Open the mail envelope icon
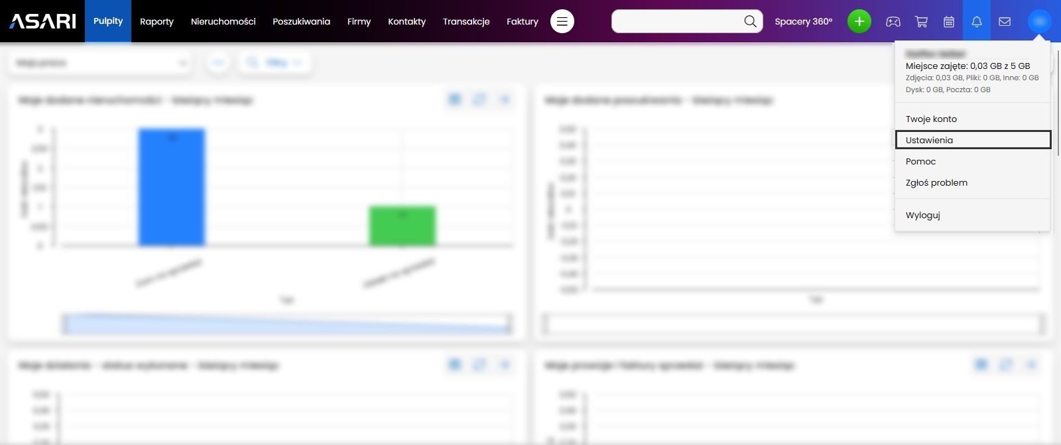Viewport: 1061px width, 445px height. pyautogui.click(x=1005, y=21)
